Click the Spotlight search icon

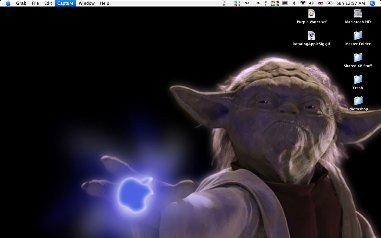(372, 3)
